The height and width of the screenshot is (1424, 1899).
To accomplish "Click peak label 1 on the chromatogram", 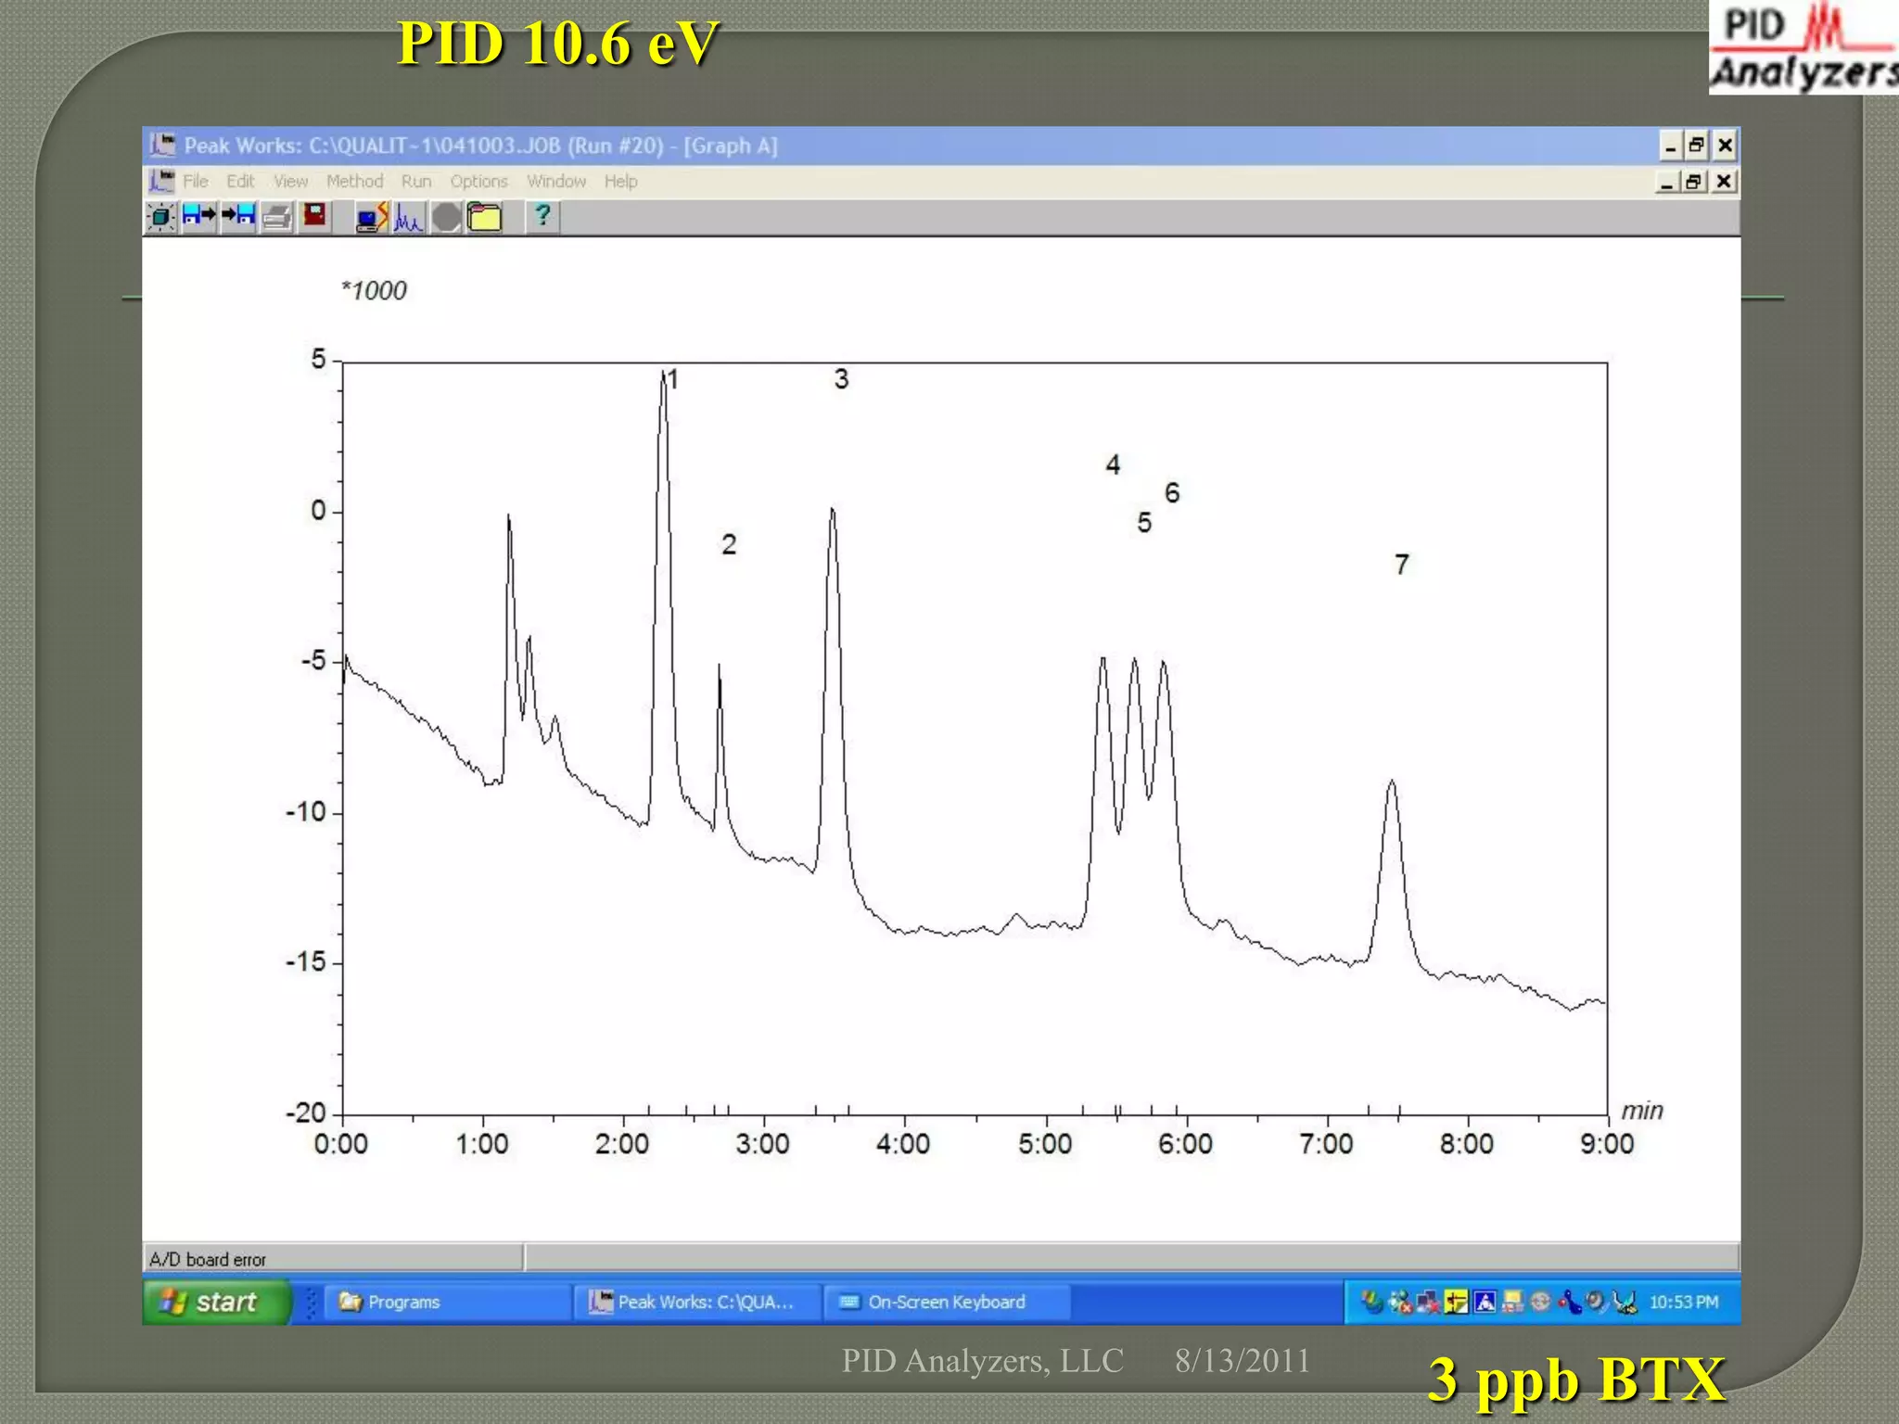I will tap(674, 379).
